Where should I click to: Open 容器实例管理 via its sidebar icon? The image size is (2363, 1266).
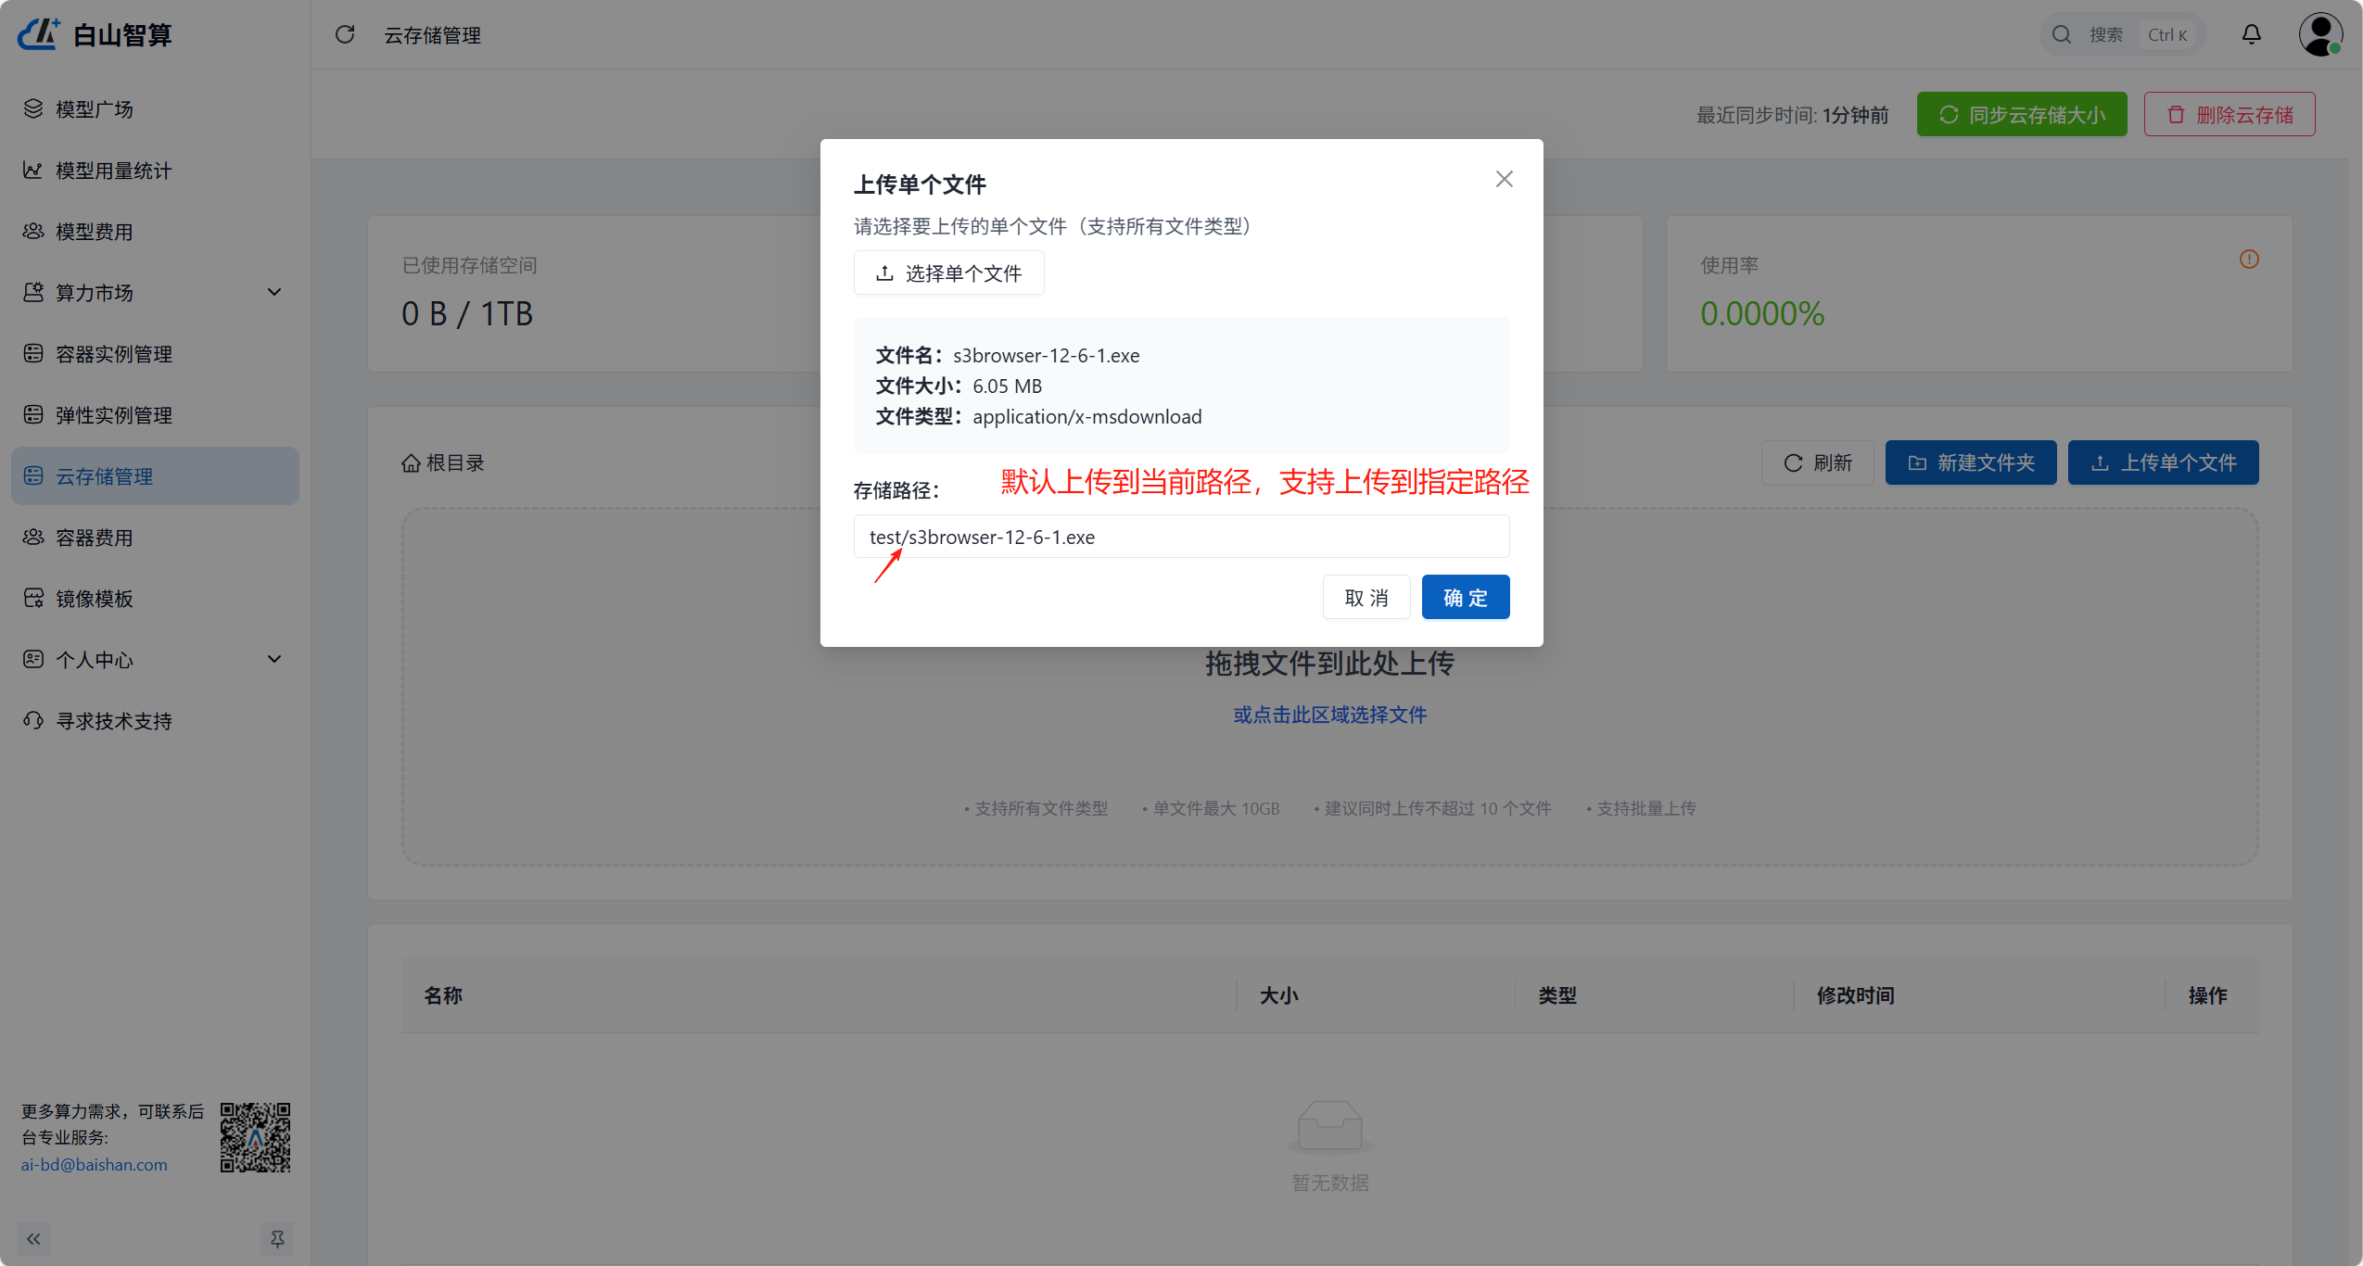(x=33, y=353)
